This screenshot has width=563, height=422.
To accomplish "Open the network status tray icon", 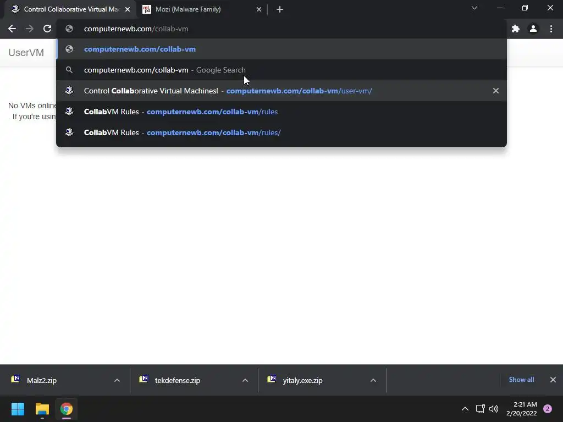I will pos(480,409).
